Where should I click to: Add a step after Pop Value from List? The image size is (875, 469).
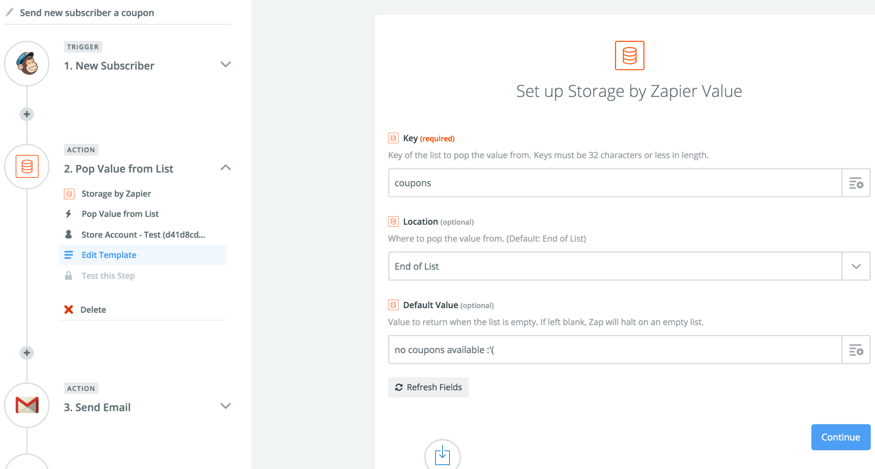click(x=27, y=353)
